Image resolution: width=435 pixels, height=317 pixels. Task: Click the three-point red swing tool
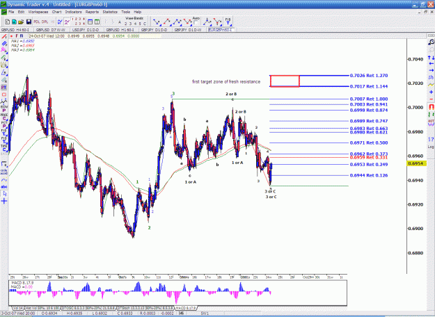tap(187, 22)
